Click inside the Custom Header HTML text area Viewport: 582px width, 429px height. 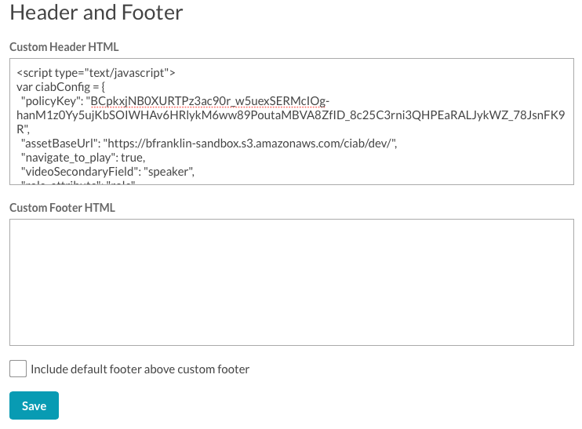click(291, 122)
